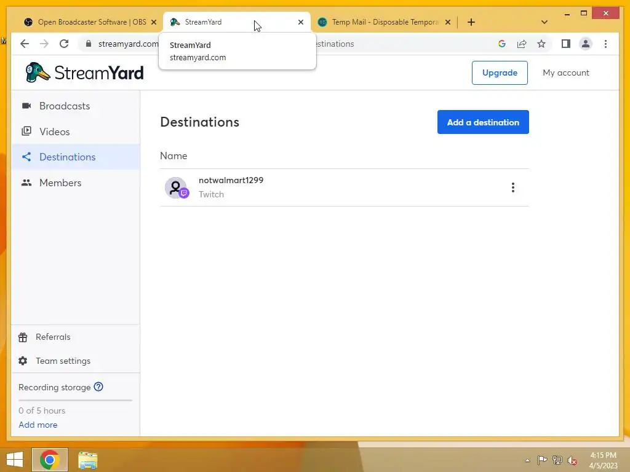This screenshot has height=472, width=630.
Task: Click the Destinations share icon
Action: coord(26,157)
